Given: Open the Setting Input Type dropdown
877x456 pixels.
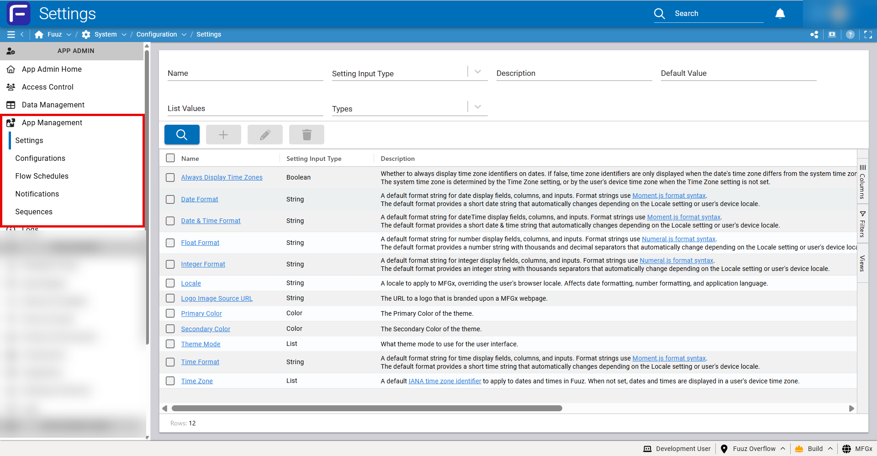Looking at the screenshot, I should 478,72.
